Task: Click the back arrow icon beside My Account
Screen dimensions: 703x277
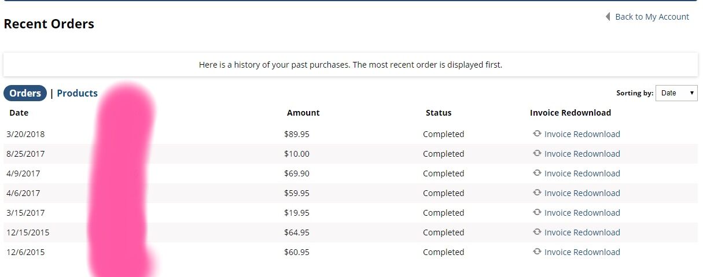Action: tap(608, 17)
